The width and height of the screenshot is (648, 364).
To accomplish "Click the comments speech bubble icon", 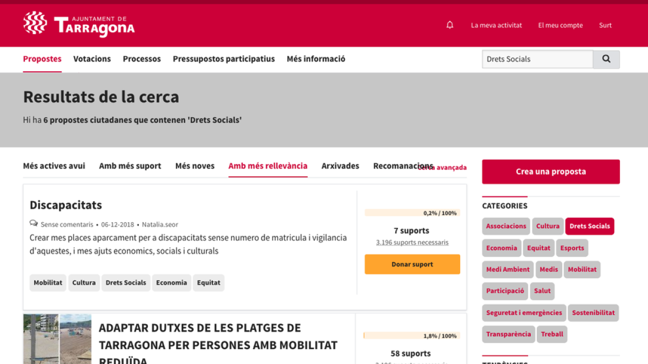I will [33, 224].
